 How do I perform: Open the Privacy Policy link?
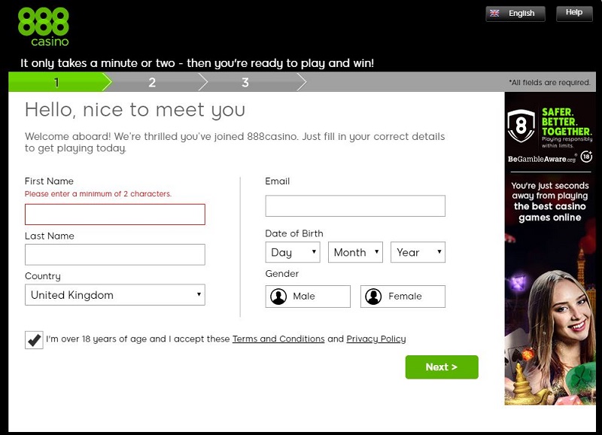[376, 339]
